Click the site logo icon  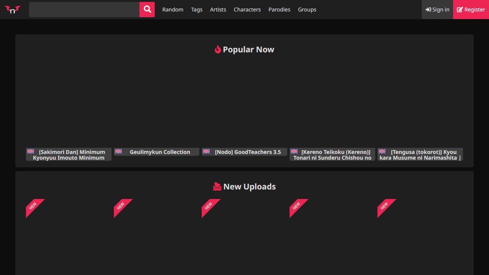coord(13,10)
